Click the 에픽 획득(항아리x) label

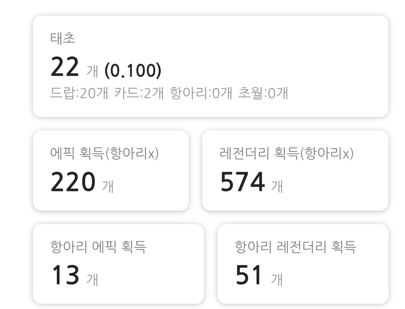[105, 153]
